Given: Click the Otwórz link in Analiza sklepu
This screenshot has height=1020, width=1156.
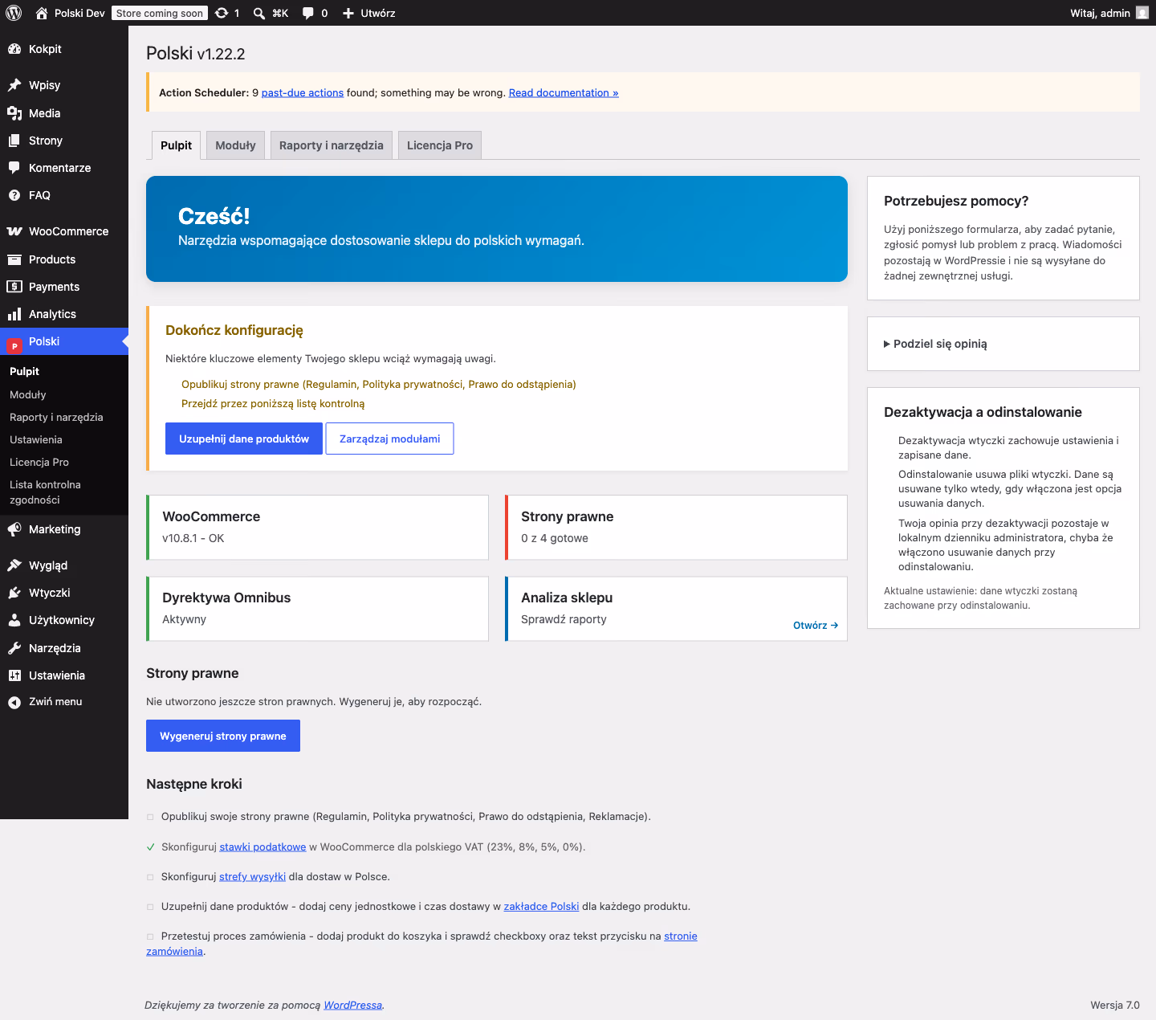Looking at the screenshot, I should pos(816,626).
